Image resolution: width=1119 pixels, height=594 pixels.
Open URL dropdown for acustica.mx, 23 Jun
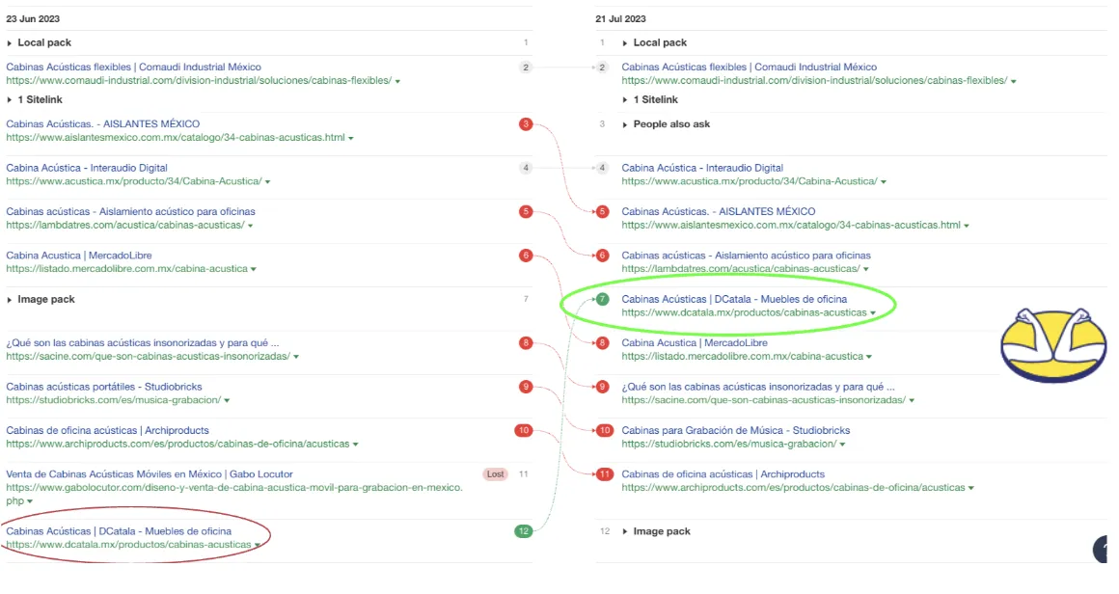coord(267,182)
